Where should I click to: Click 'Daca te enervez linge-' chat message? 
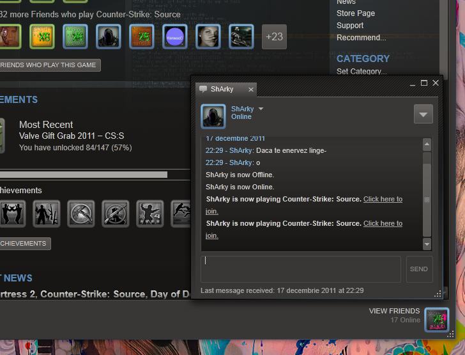tap(291, 150)
